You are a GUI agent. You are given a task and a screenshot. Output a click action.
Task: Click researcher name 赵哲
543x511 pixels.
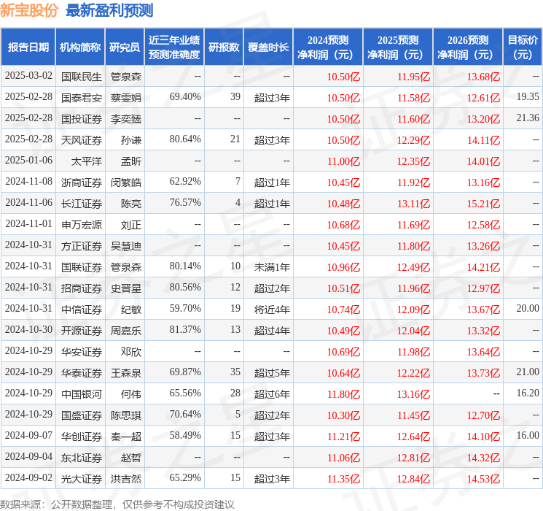[x=131, y=457]
